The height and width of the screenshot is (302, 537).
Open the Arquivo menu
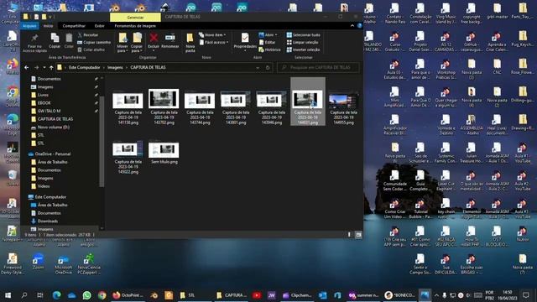tap(29, 26)
